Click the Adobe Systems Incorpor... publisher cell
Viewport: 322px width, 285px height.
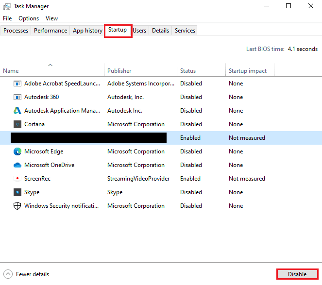tap(141, 84)
